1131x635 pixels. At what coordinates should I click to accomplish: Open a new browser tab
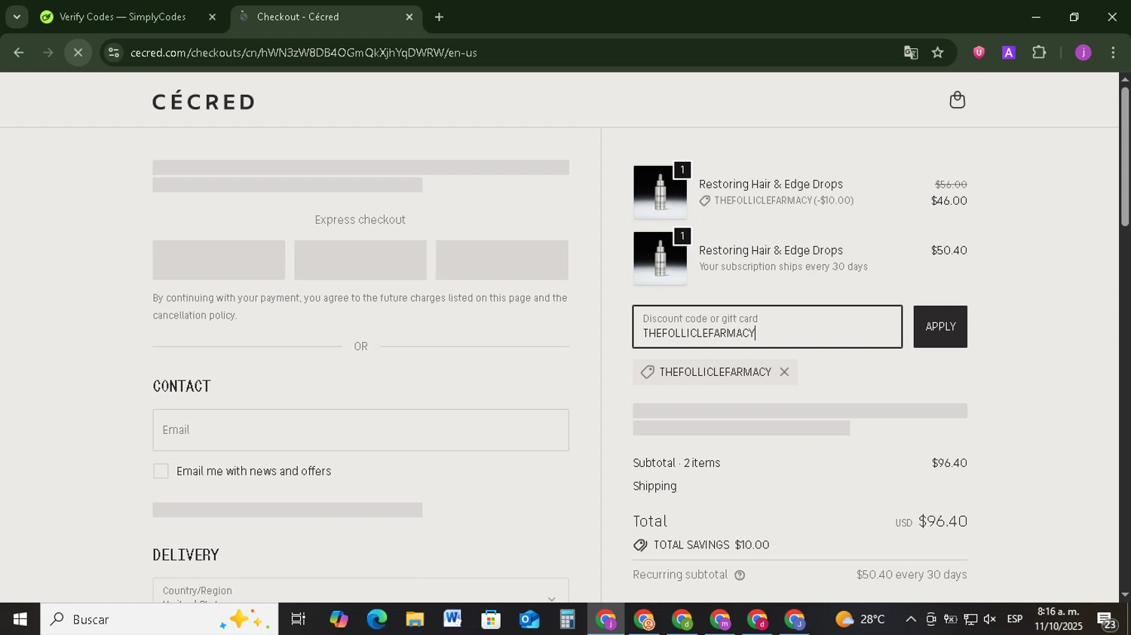439,17
